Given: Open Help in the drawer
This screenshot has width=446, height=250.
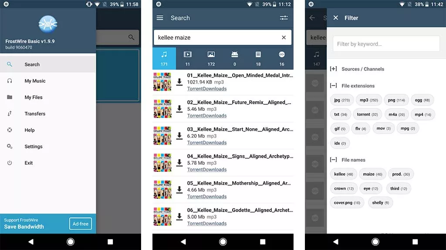Looking at the screenshot, I should pyautogui.click(x=48, y=130).
